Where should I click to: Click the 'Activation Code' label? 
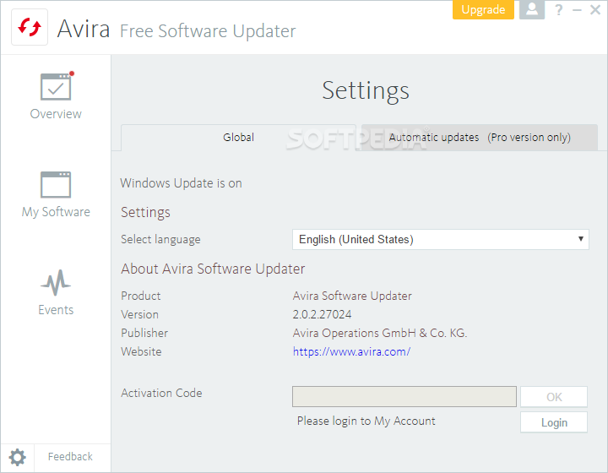tap(161, 393)
